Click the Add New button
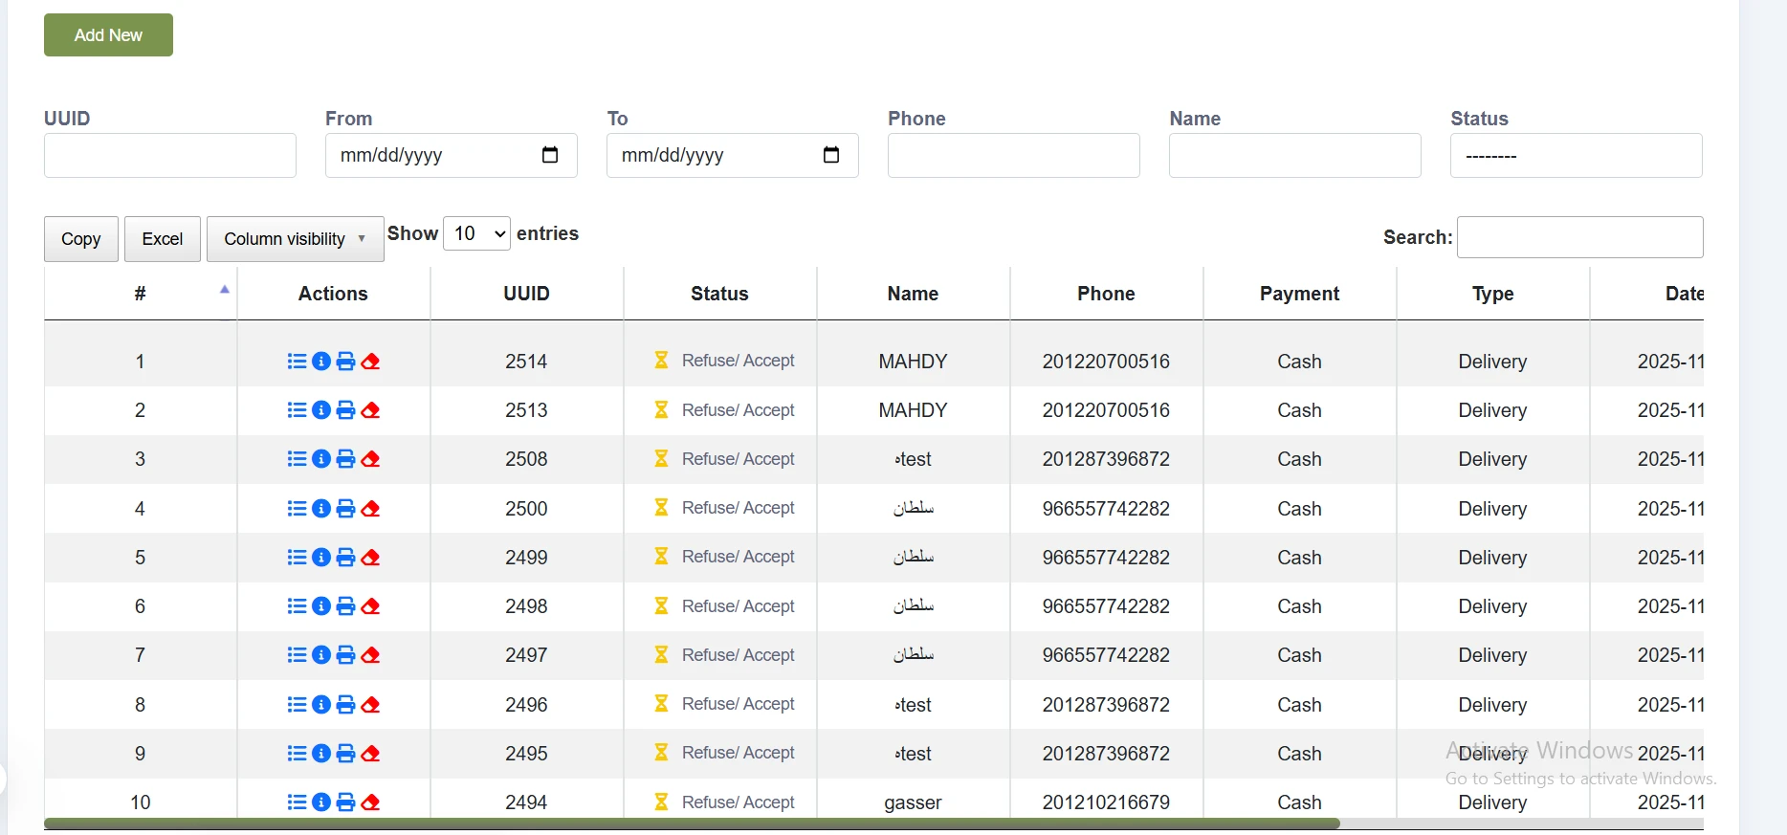The image size is (1787, 835). (x=108, y=35)
